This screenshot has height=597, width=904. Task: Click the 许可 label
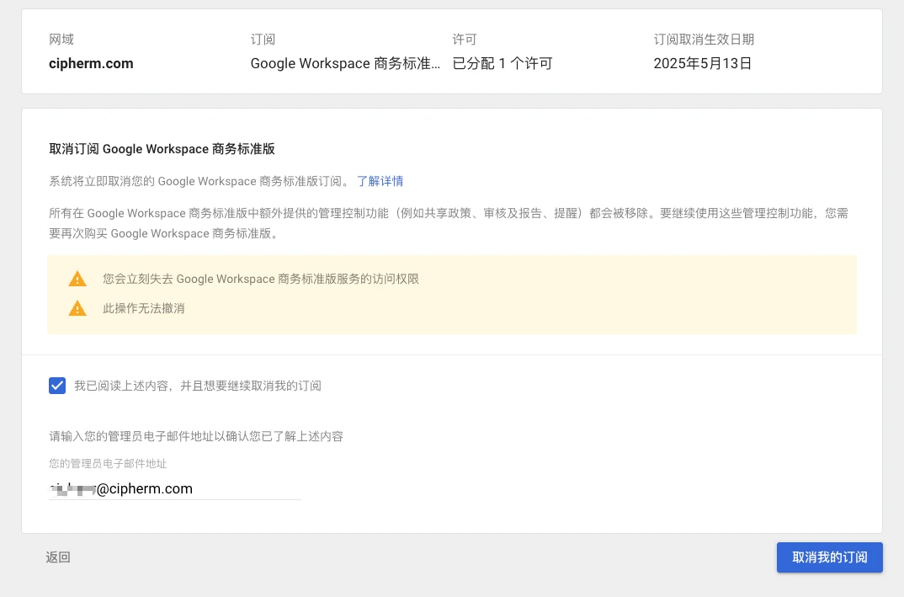point(464,40)
